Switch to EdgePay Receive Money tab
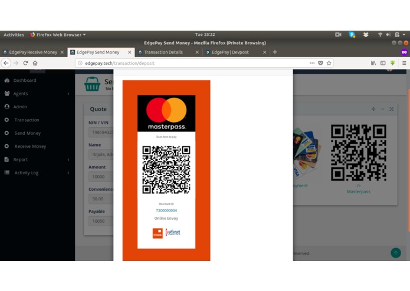This screenshot has width=410, height=291. tap(33, 52)
